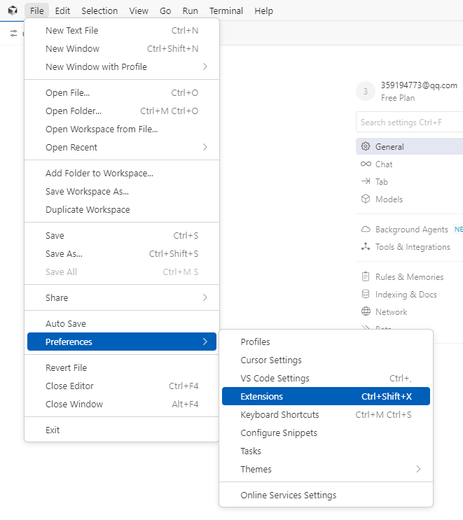This screenshot has width=463, height=520.
Task: Click the Tab arrow icon in the settings sidebar
Action: click(366, 182)
